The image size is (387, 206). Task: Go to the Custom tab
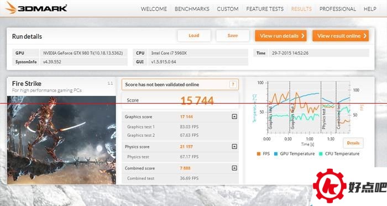click(x=228, y=9)
